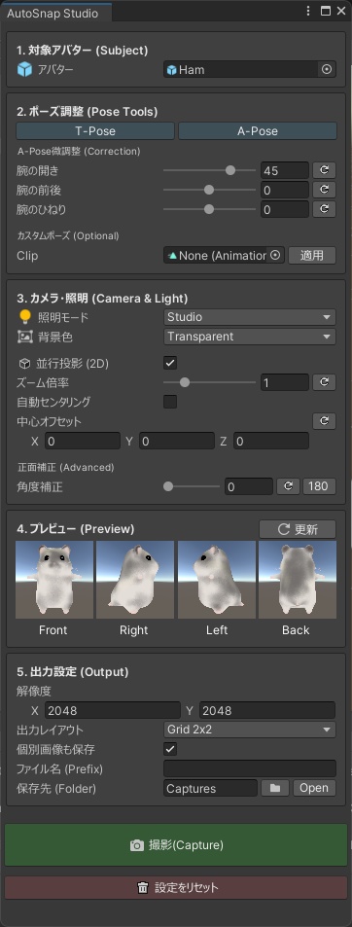This screenshot has height=927, width=352.
Task: Browse for the 保存先 folder
Action: [x=274, y=788]
